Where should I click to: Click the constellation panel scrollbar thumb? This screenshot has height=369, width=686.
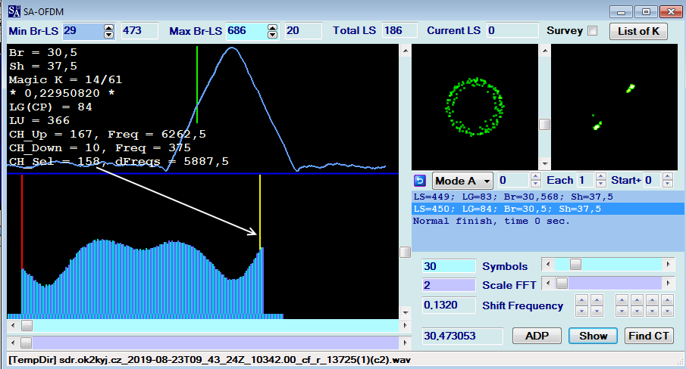tap(545, 124)
